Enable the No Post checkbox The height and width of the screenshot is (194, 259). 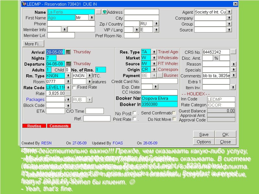click(x=135, y=113)
